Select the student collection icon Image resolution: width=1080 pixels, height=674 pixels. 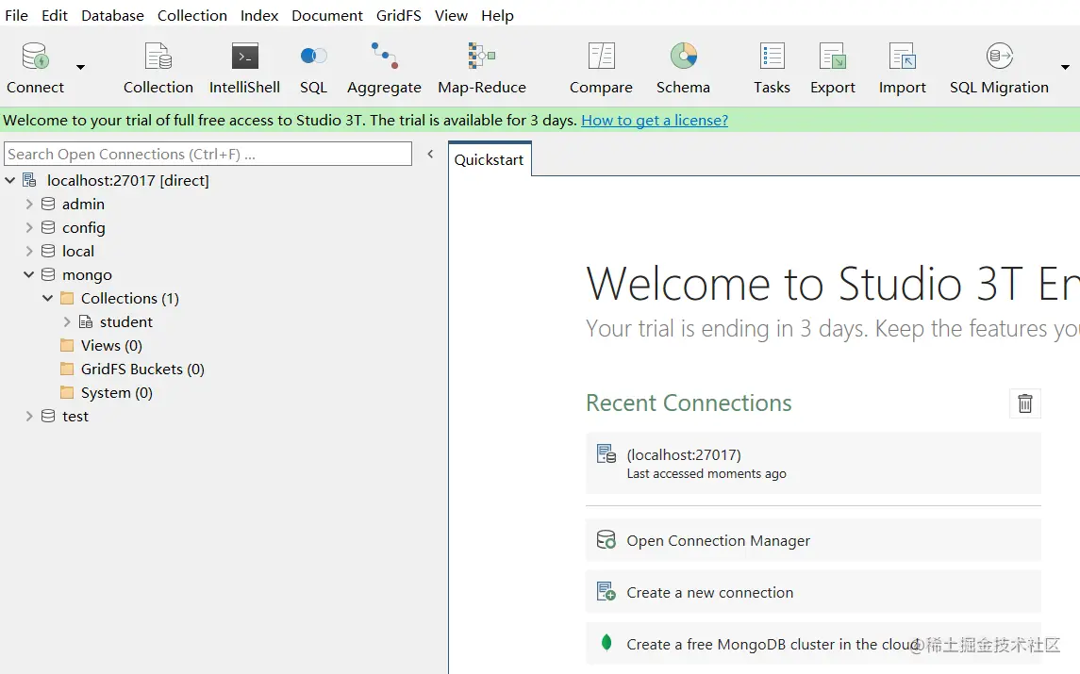pyautogui.click(x=86, y=321)
